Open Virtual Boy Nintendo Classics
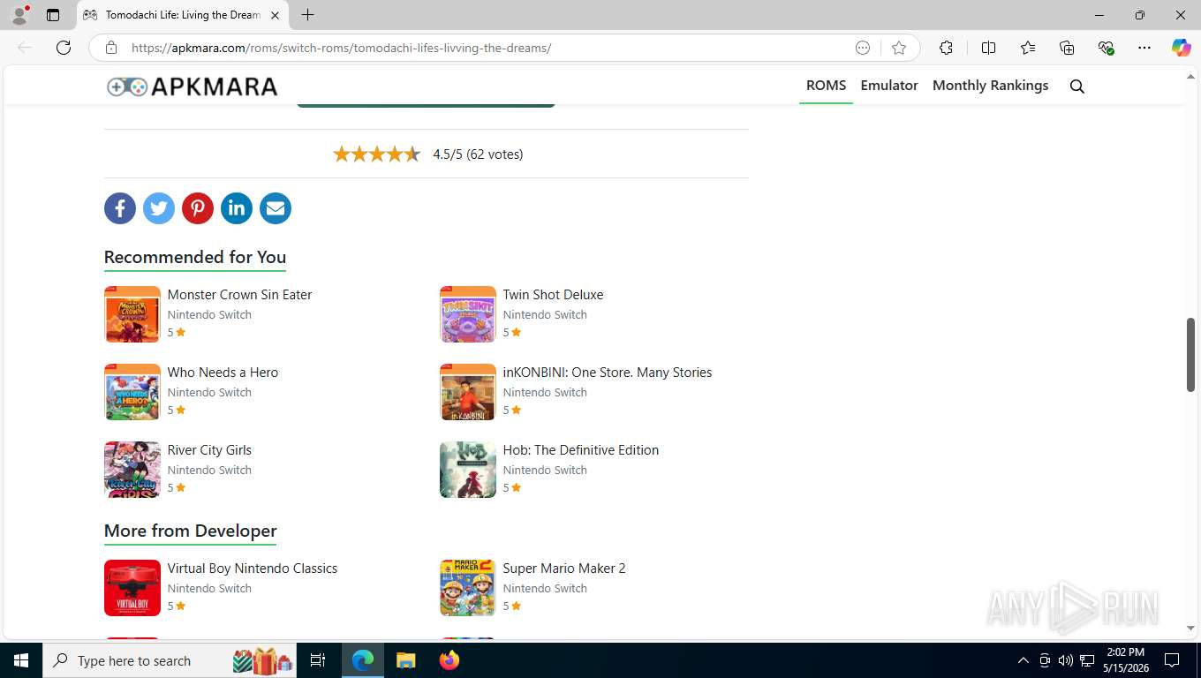The width and height of the screenshot is (1201, 678). tap(252, 569)
